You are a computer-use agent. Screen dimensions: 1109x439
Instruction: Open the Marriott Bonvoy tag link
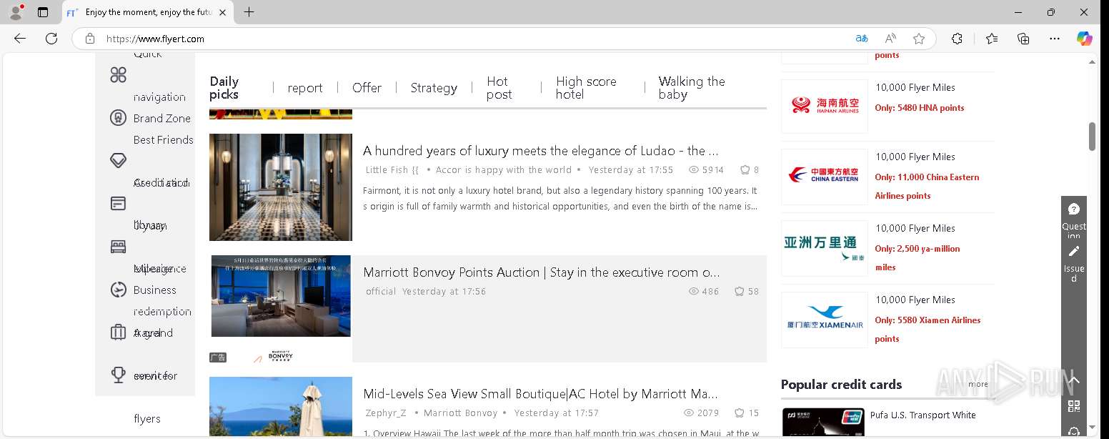[460, 413]
